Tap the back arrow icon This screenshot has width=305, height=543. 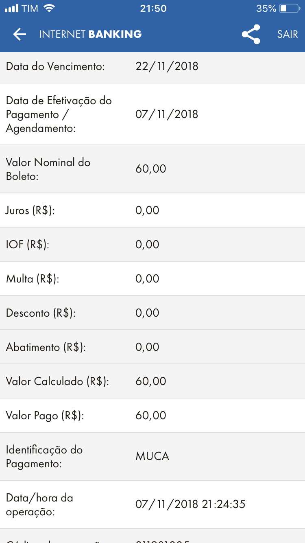[20, 34]
